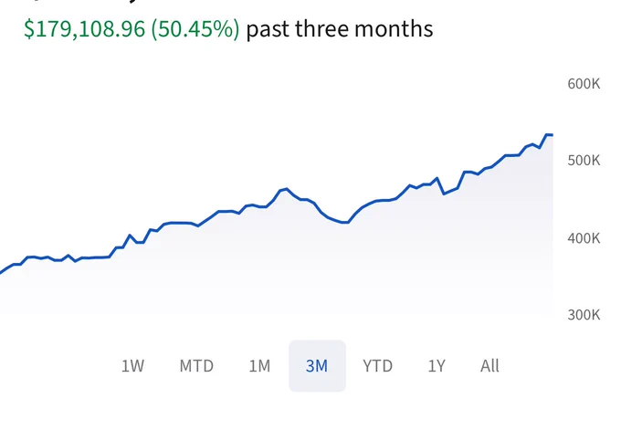This screenshot has width=621, height=430.
Task: Click the 300K axis label
Action: click(584, 315)
